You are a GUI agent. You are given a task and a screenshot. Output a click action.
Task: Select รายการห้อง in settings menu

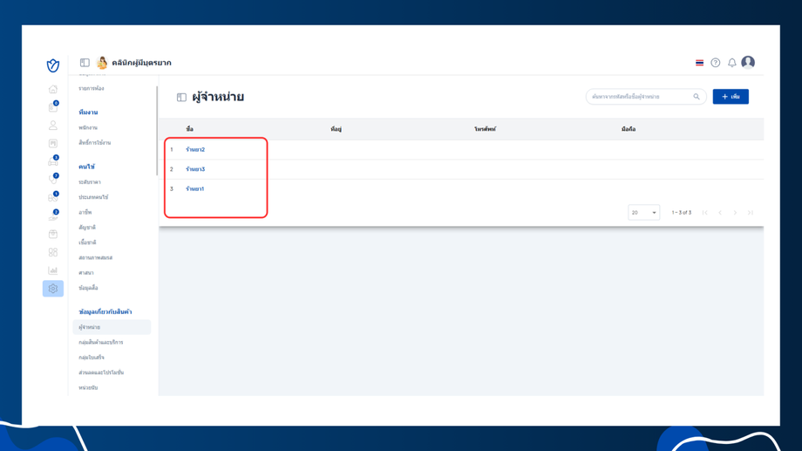coord(91,88)
